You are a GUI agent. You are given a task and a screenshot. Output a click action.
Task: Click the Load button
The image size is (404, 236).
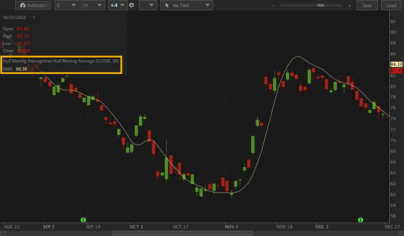coord(391,5)
